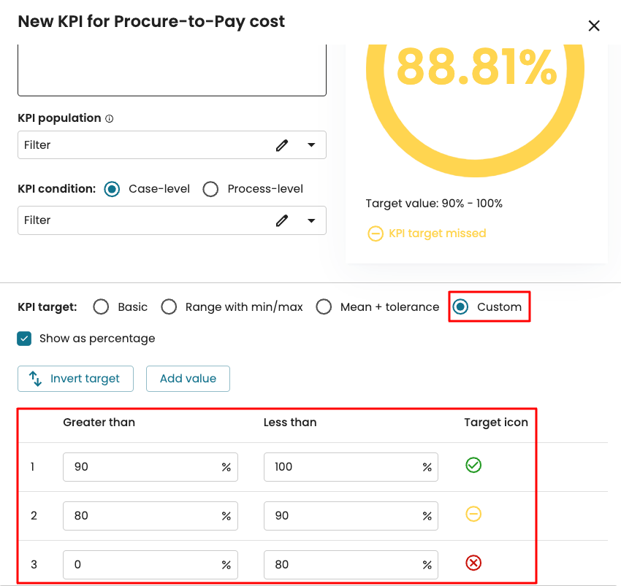Click the green checkmark target icon in row 1

pos(473,465)
